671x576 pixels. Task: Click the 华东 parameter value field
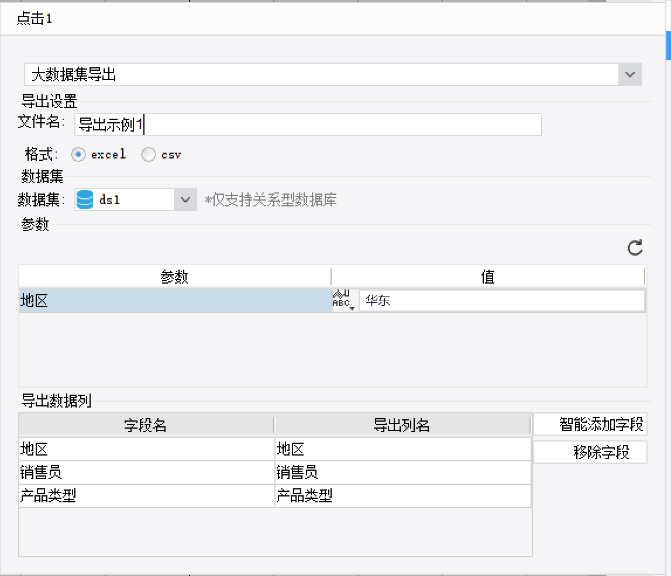(501, 301)
